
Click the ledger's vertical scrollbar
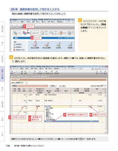pyautogui.click(x=105, y=113)
